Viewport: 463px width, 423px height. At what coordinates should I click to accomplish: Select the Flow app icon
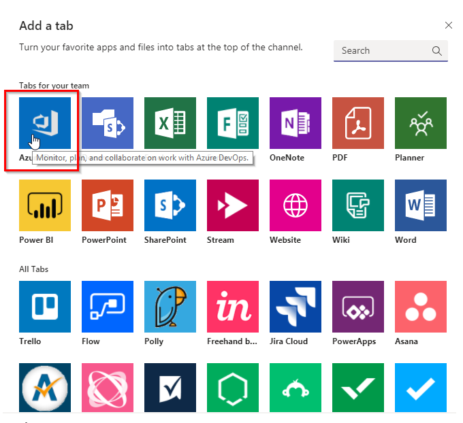pyautogui.click(x=108, y=307)
